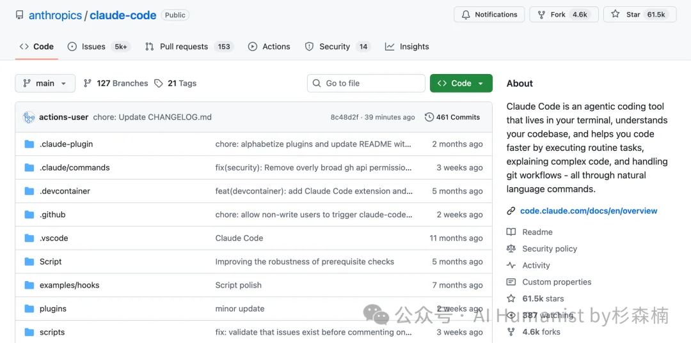Expand the green Code dropdown button
Image resolution: width=691 pixels, height=343 pixels.
[x=461, y=84]
